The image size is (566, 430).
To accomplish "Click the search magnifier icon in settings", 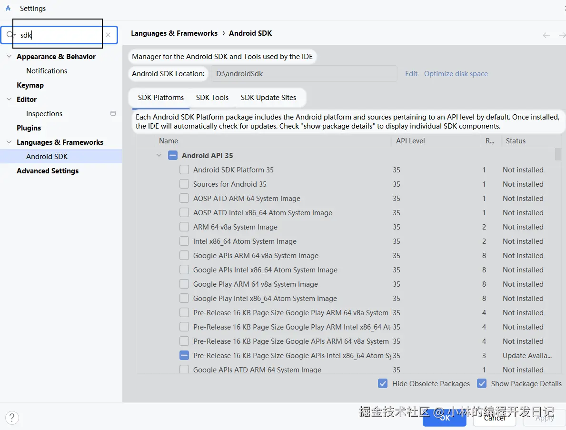I will pyautogui.click(x=10, y=35).
